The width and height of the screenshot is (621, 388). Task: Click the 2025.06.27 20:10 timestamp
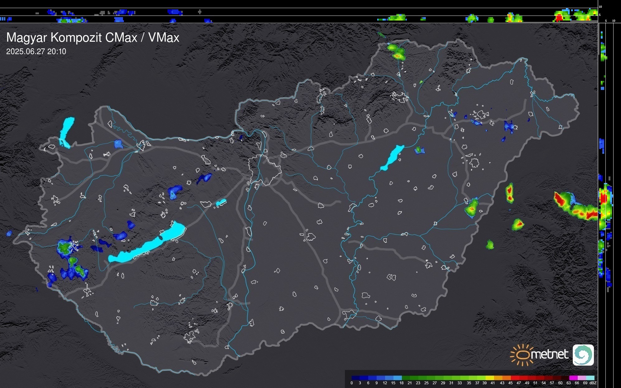click(x=36, y=52)
